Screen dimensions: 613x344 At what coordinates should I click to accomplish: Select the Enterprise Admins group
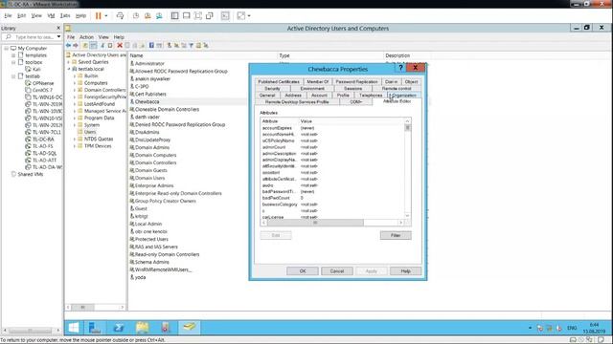pyautogui.click(x=151, y=185)
